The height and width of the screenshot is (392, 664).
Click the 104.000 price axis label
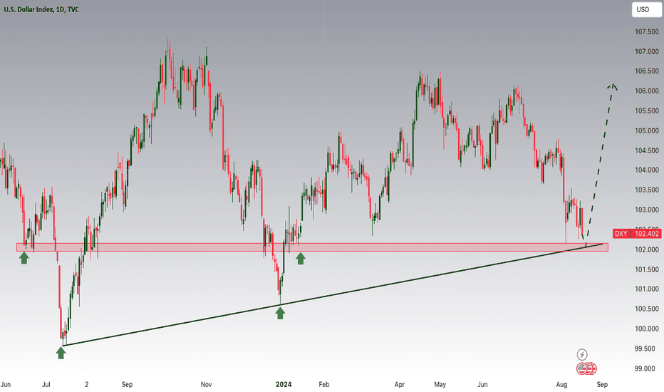647,170
